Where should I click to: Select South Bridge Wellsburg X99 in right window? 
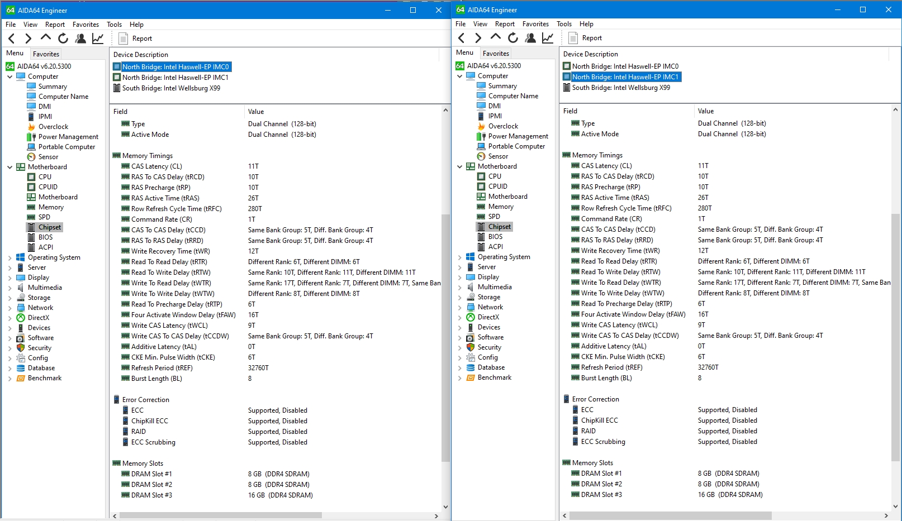click(x=621, y=88)
